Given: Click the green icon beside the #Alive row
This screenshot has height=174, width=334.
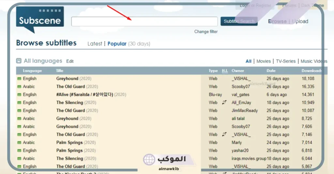Looking at the screenshot, I should 19,95.
